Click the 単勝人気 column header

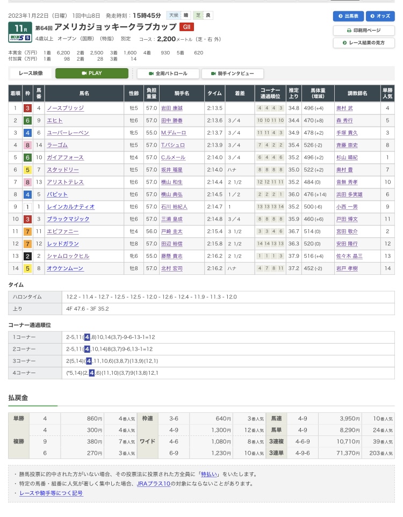(387, 93)
